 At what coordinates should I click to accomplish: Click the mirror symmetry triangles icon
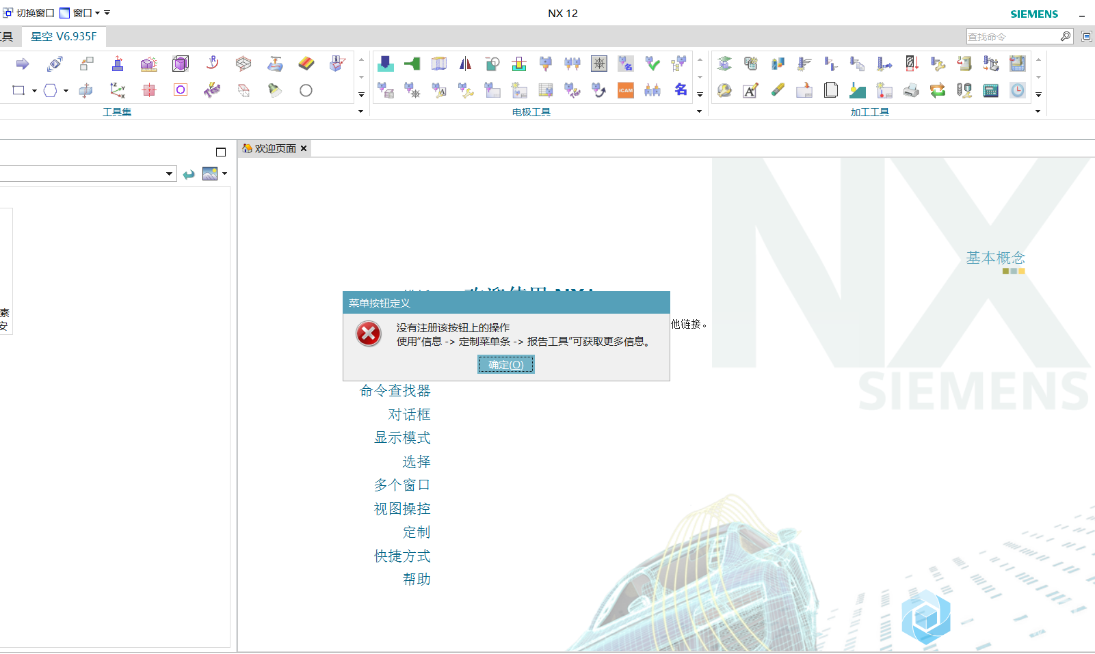pyautogui.click(x=465, y=64)
